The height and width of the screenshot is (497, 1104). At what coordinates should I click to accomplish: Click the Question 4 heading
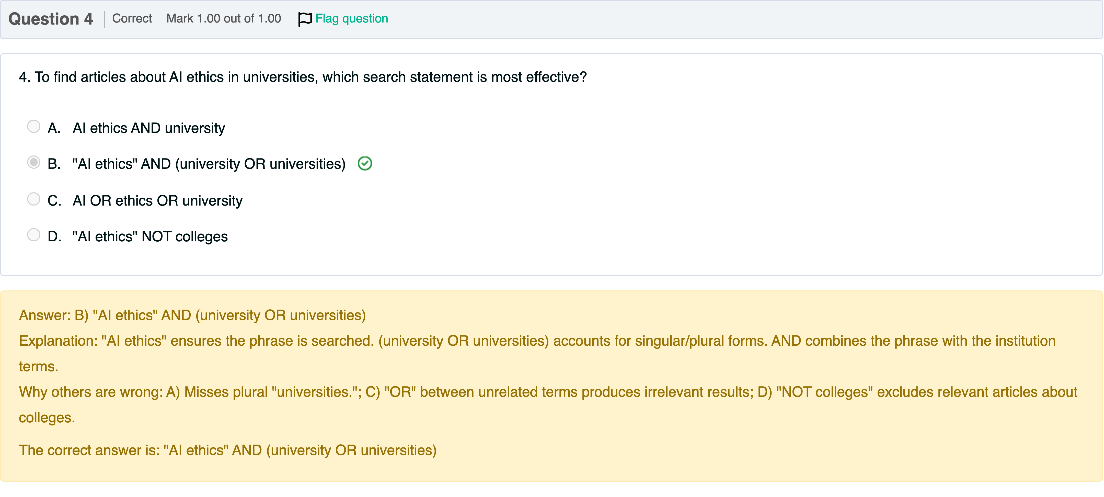[51, 19]
